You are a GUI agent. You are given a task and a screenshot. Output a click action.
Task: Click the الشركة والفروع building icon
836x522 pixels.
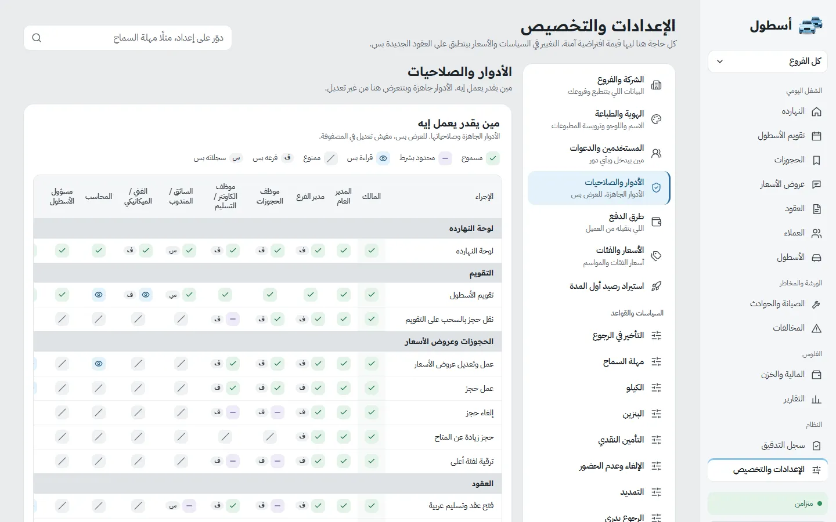657,85
